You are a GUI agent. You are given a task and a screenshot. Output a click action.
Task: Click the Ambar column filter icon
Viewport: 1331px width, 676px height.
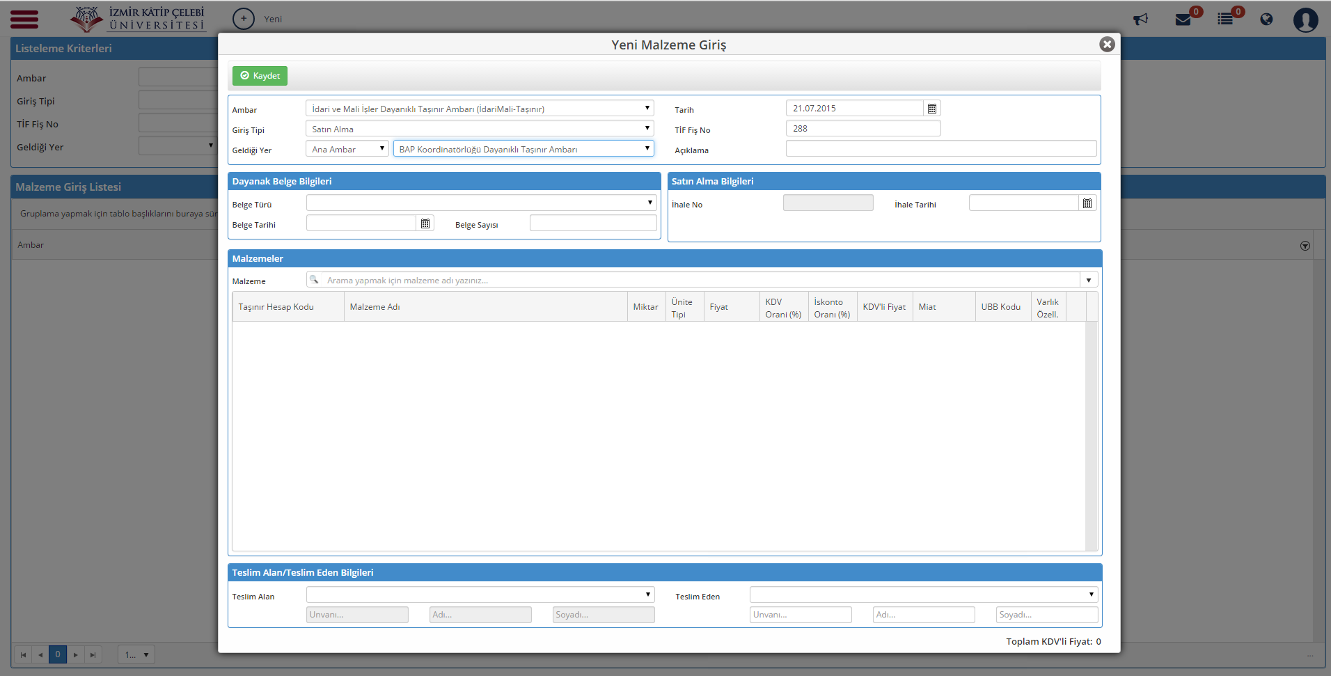1305,246
